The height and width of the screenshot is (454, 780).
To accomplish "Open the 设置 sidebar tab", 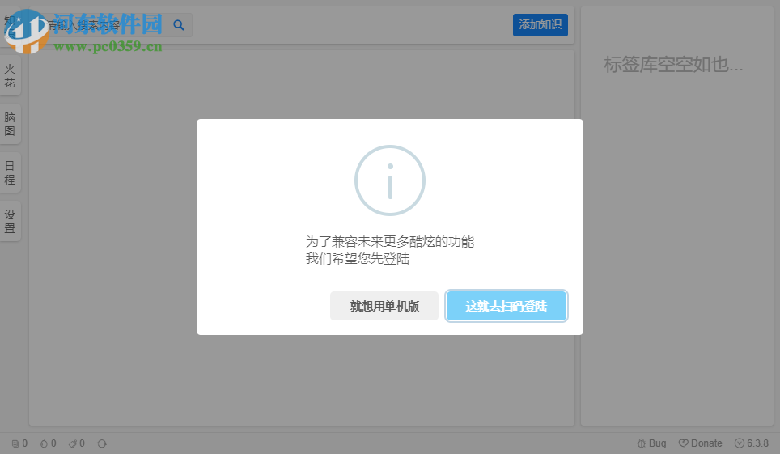I will pyautogui.click(x=10, y=222).
